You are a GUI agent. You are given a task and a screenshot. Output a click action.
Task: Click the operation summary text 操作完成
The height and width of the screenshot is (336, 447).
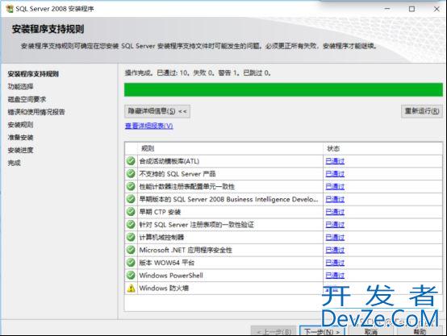coord(198,73)
